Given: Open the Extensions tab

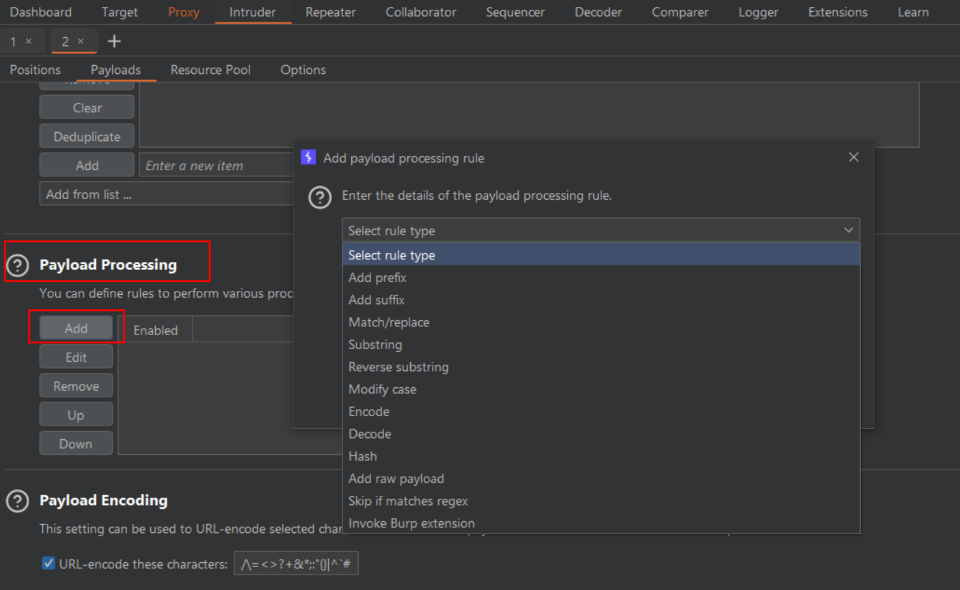Looking at the screenshot, I should coord(838,12).
